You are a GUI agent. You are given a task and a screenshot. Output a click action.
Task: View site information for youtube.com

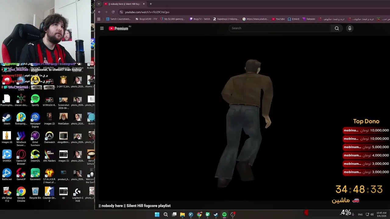(x=121, y=12)
